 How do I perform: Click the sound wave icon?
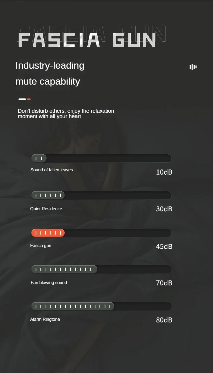(x=193, y=67)
